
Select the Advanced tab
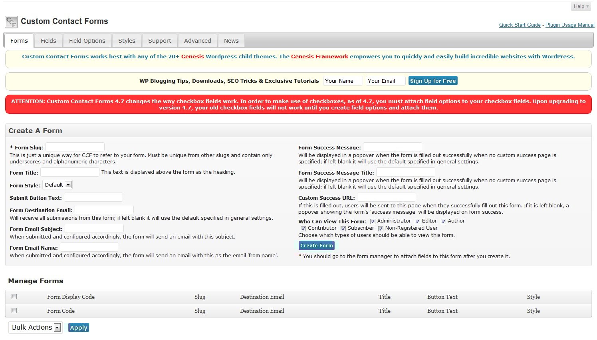(x=198, y=41)
